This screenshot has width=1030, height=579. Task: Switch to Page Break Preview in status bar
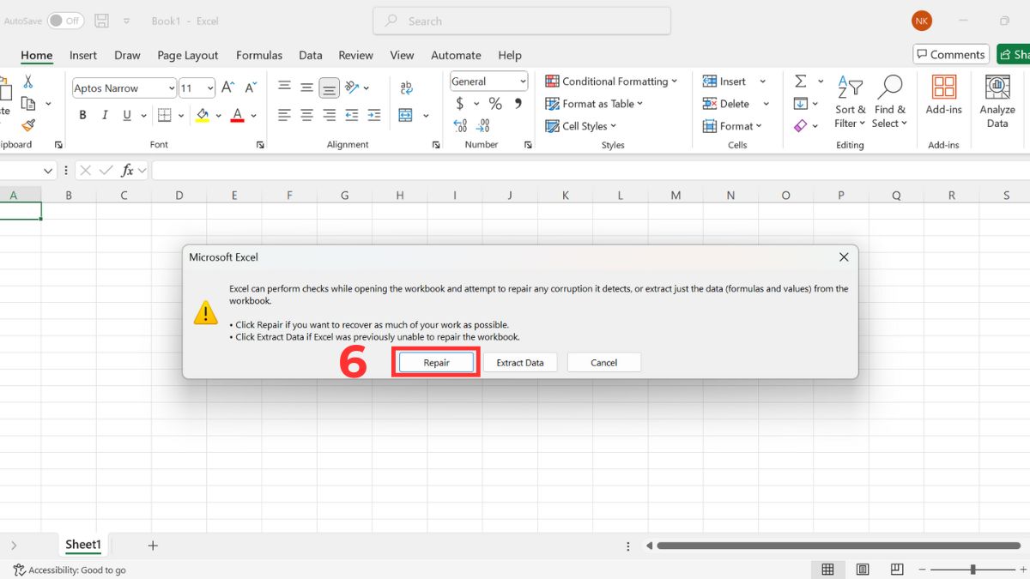897,570
